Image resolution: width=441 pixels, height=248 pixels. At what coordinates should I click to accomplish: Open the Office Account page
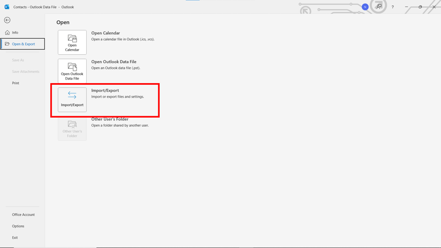pyautogui.click(x=23, y=214)
